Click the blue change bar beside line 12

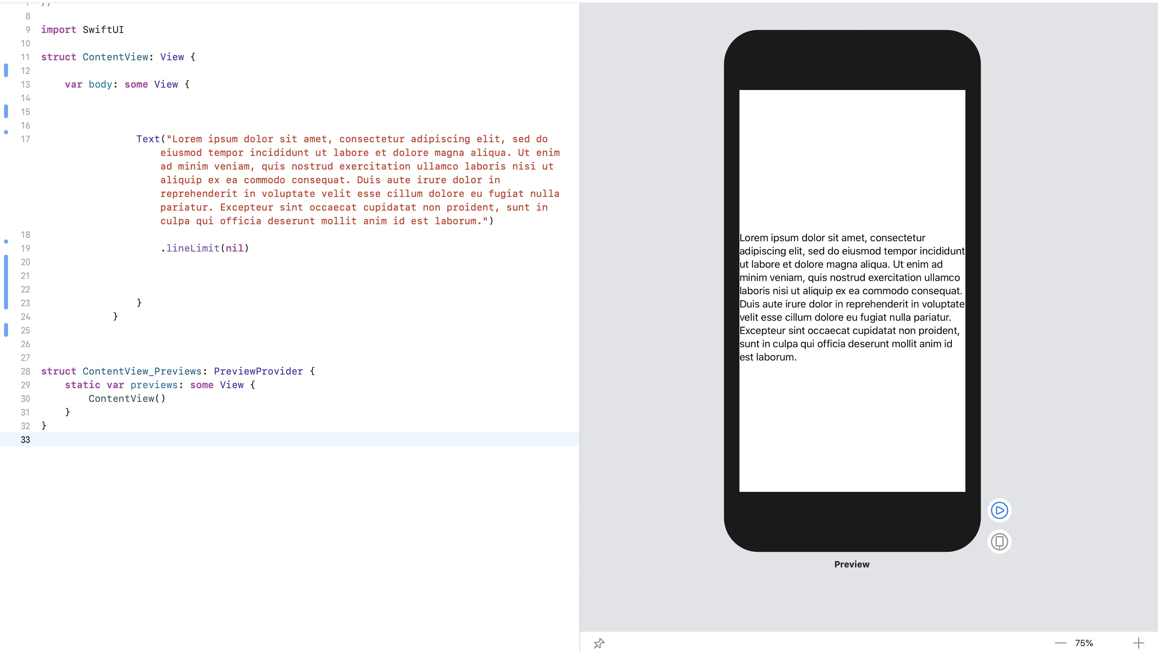click(6, 71)
